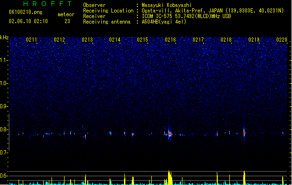Click the 1.1 frequency axis label
The image size is (292, 185).
[x=4, y=60]
